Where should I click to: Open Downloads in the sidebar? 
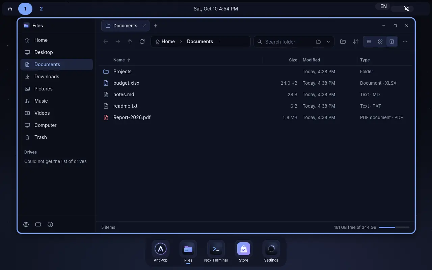56,77
